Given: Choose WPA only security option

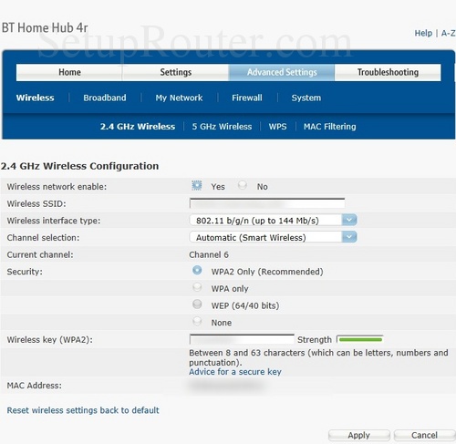Looking at the screenshot, I should point(197,287).
